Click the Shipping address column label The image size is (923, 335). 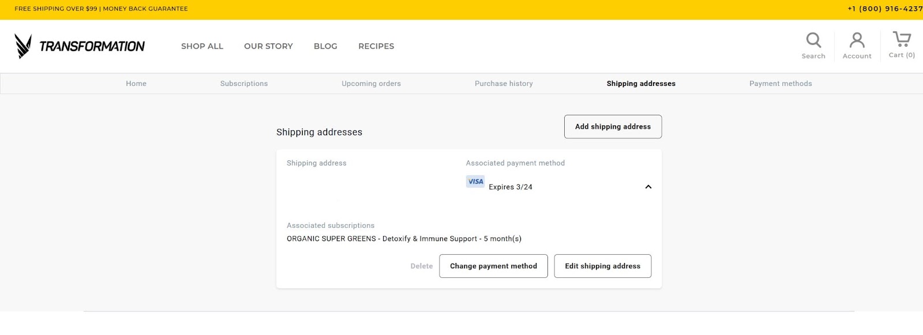tap(317, 163)
